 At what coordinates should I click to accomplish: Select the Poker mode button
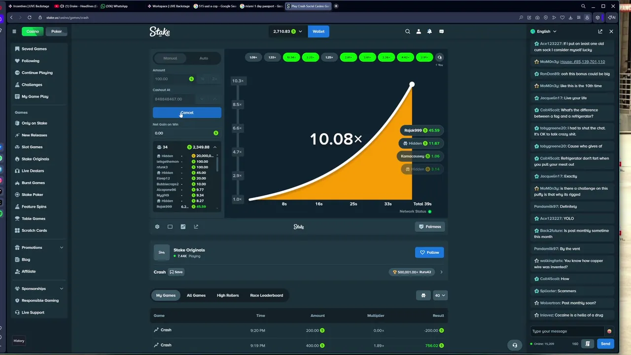[x=57, y=32]
